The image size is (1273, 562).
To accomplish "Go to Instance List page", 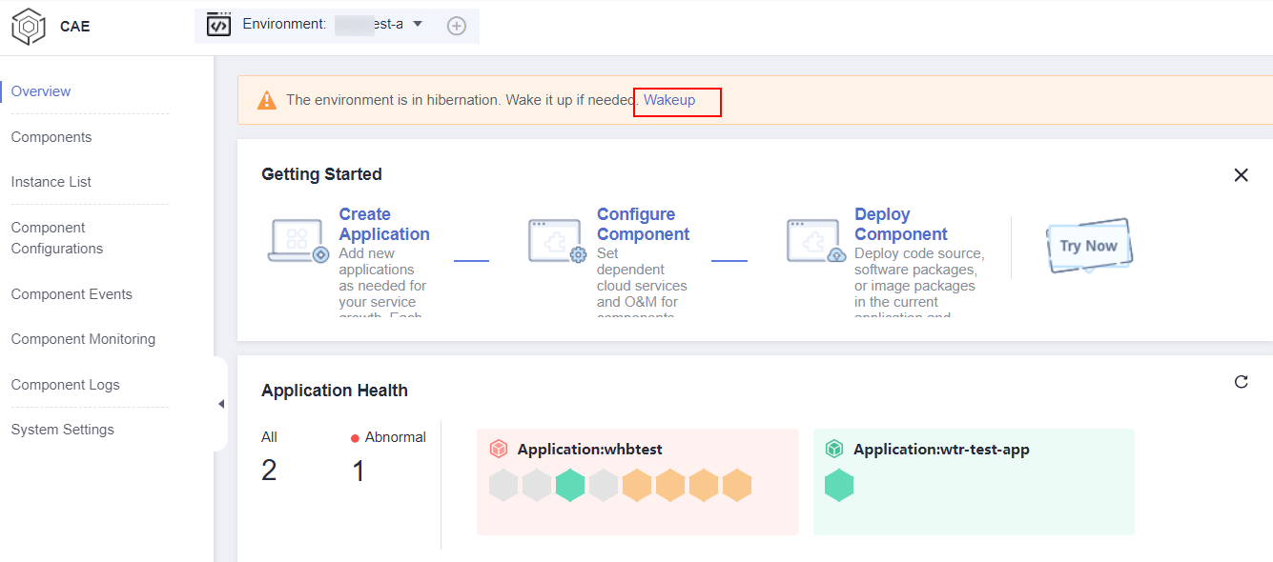I will coord(51,182).
